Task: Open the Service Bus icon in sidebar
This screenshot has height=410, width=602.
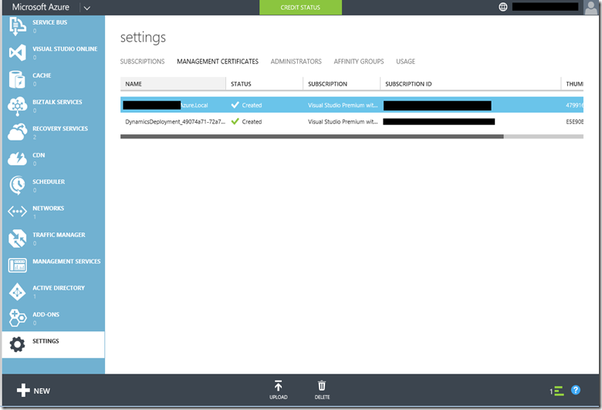Action: point(17,26)
